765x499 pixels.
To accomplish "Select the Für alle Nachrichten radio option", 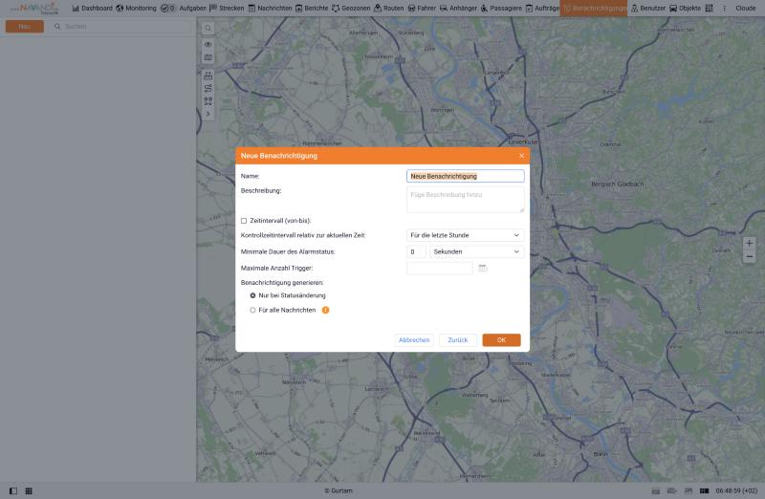I will 252,311.
